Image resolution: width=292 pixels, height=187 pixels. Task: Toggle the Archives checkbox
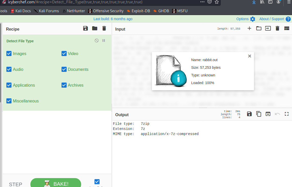pos(64,85)
